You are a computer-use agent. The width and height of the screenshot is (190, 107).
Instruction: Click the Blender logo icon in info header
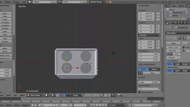(110, 2)
